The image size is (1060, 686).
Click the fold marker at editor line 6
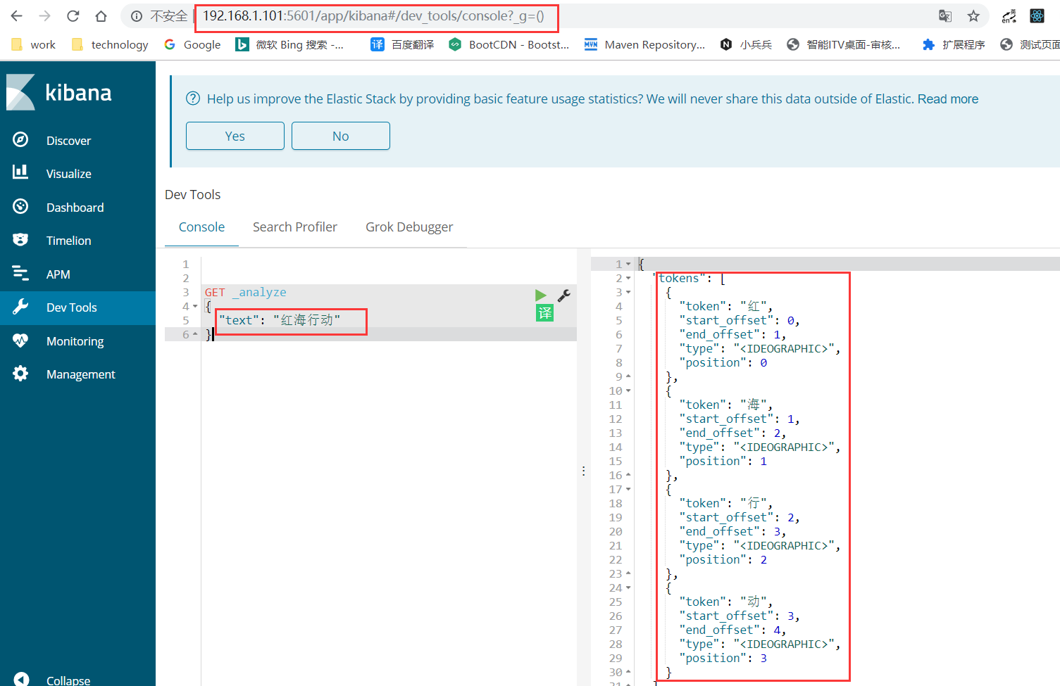195,334
